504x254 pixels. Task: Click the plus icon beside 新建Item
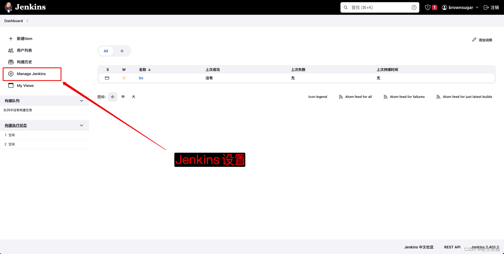[11, 39]
